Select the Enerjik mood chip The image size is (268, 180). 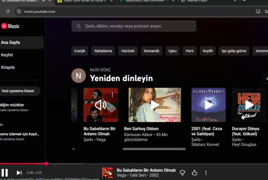(x=80, y=51)
